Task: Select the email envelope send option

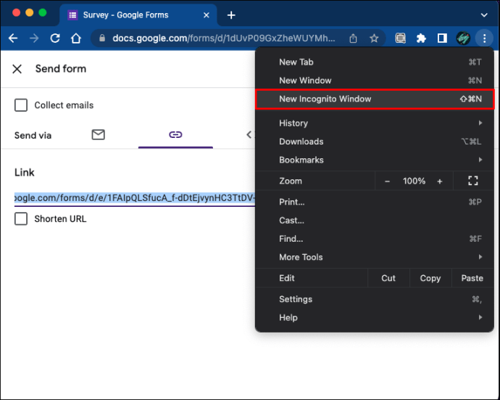Action: pyautogui.click(x=99, y=134)
